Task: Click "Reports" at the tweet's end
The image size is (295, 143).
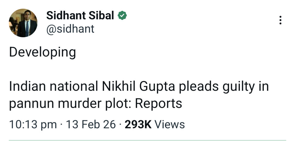Action: pyautogui.click(x=158, y=104)
